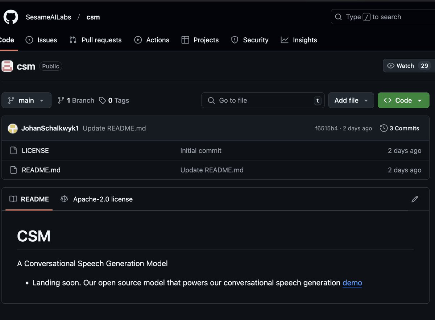Open the green Code dropdown

403,100
